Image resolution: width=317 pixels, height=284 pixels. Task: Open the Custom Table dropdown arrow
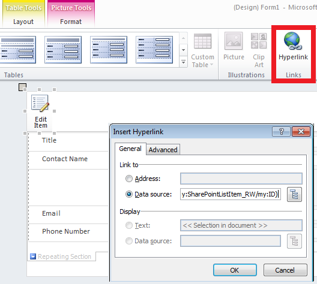click(x=212, y=65)
